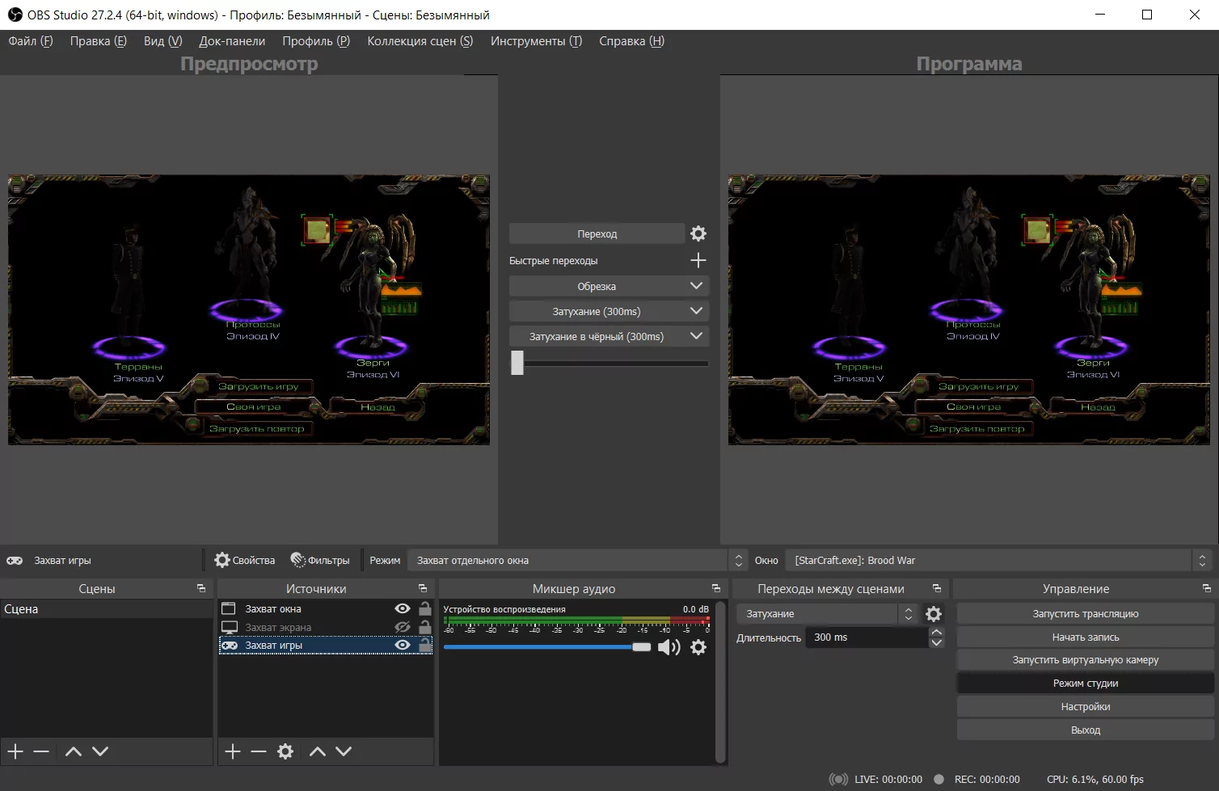Lock the Захват игры source
The width and height of the screenshot is (1219, 791).
pos(425,645)
